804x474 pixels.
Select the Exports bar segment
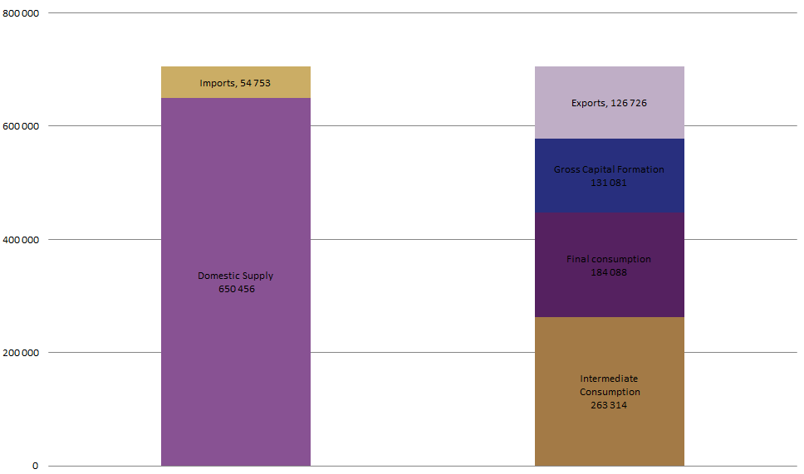pyautogui.click(x=610, y=102)
